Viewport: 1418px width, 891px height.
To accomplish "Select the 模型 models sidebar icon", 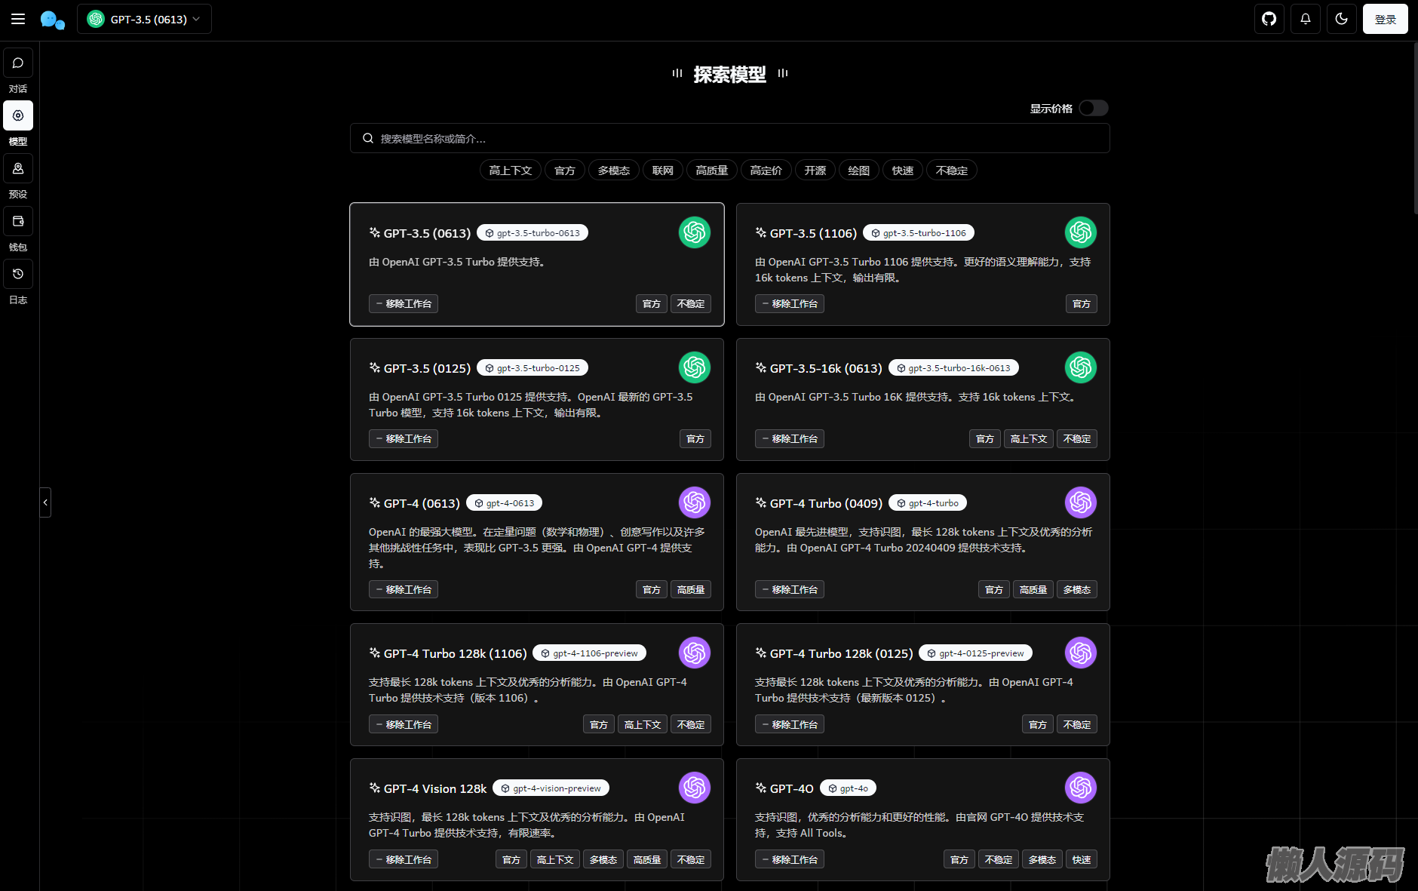I will (18, 116).
